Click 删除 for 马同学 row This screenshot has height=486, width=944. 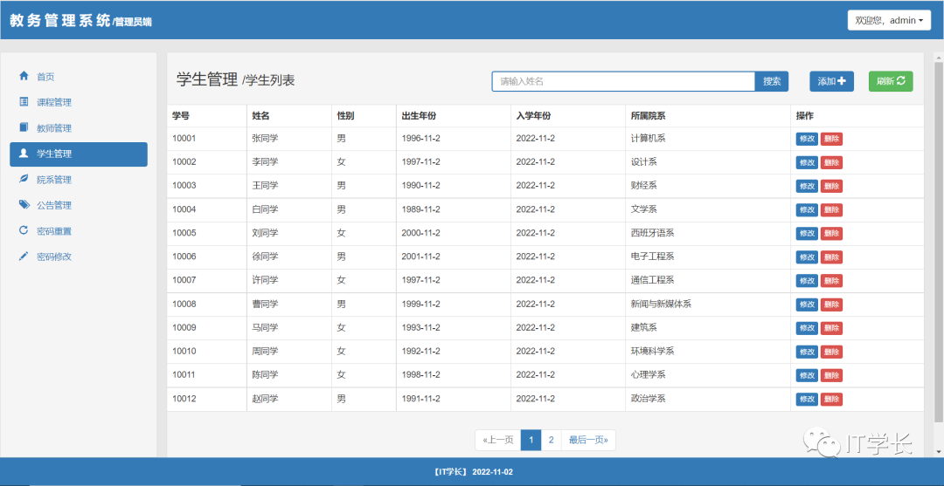tap(831, 328)
